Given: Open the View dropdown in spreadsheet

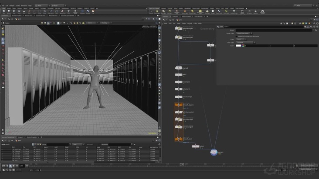Looking at the screenshot, I should pos(78,144).
